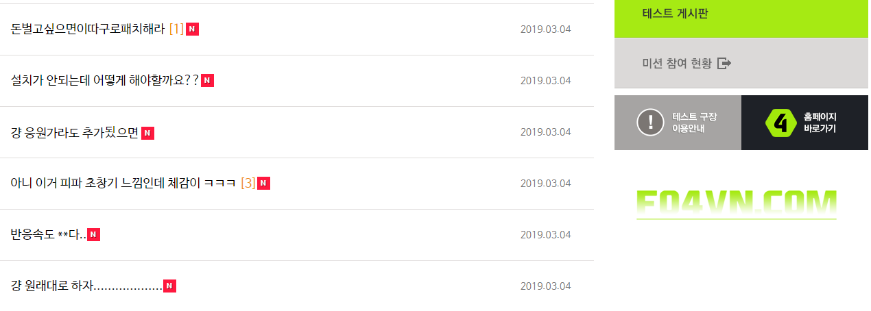Click the N badge beside 반응속도 post
This screenshot has height=311, width=871.
(94, 235)
